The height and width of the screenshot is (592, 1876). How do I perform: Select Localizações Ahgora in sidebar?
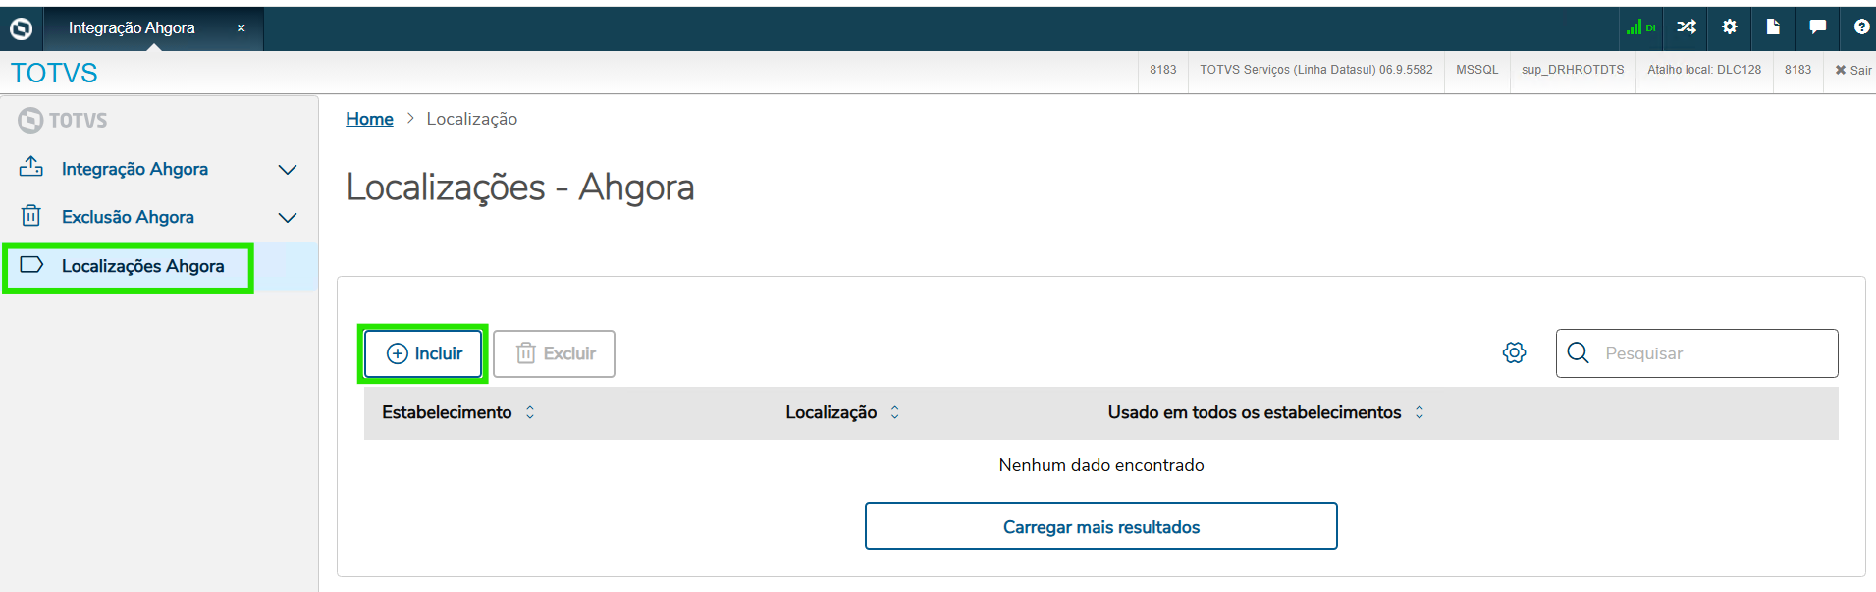click(142, 266)
